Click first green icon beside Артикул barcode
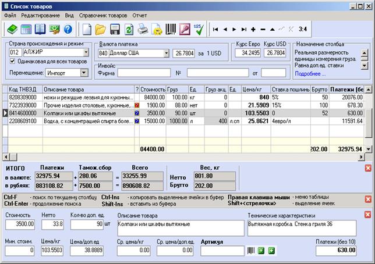This screenshot has height=264, width=375. click(261, 251)
